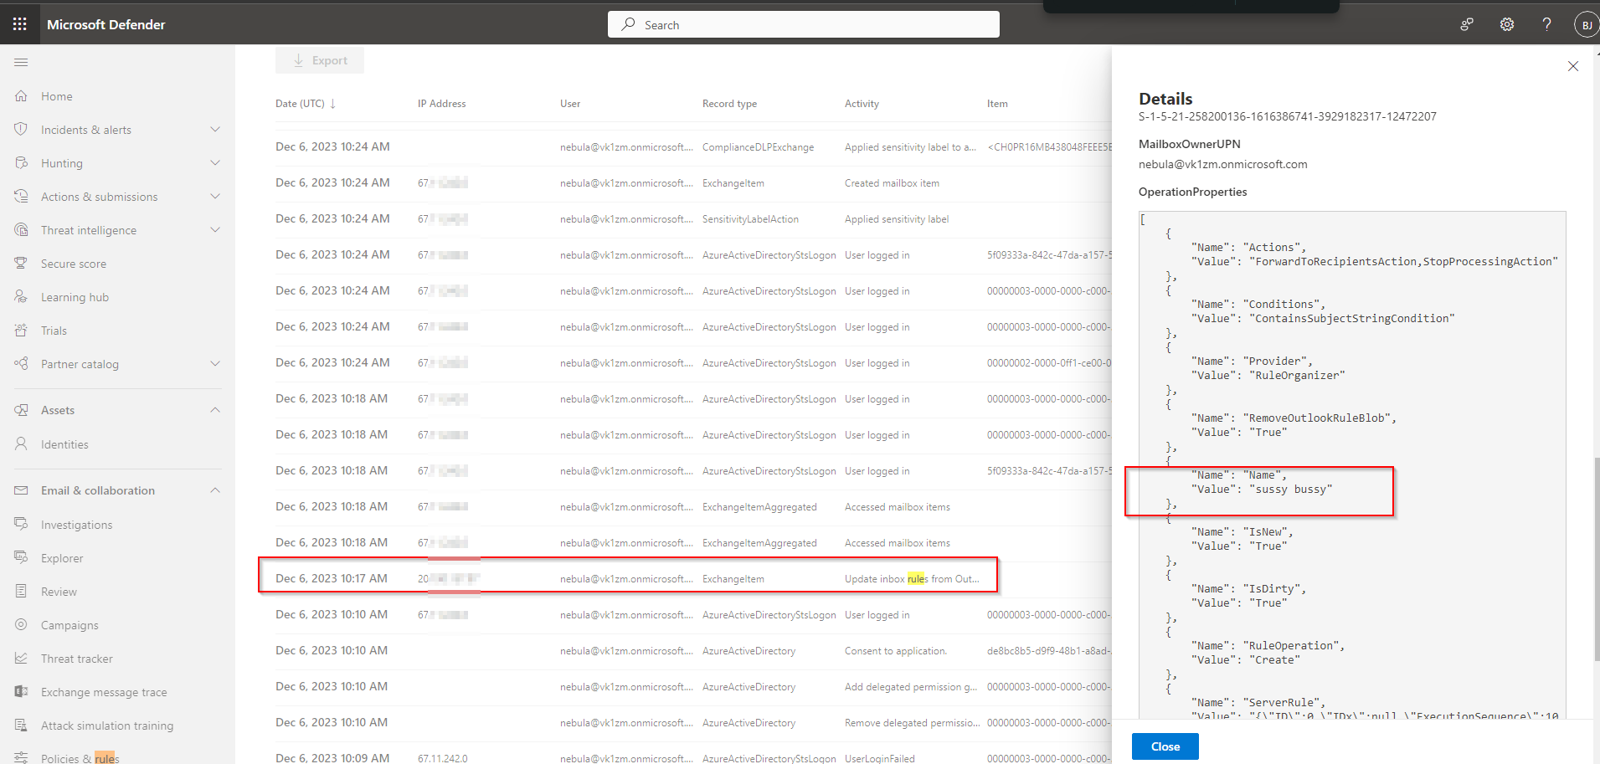Click the Threat tracker chart icon
Viewport: 1600px width, 764px height.
pyautogui.click(x=22, y=659)
